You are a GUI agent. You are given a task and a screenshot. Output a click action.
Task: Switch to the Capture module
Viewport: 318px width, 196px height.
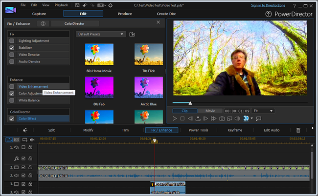click(39, 14)
